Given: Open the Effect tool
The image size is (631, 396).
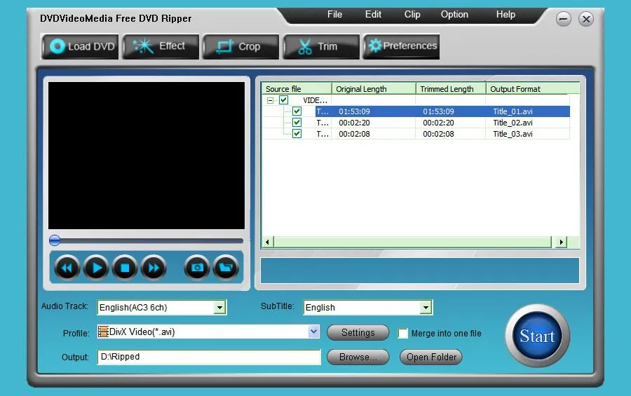Looking at the screenshot, I should [161, 46].
